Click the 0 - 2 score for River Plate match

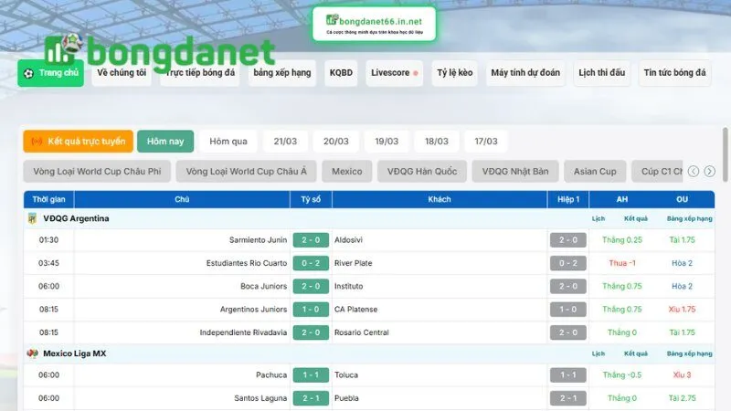coord(311,263)
